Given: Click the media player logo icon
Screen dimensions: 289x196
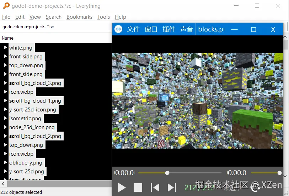Looking at the screenshot, I should click(x=118, y=29).
